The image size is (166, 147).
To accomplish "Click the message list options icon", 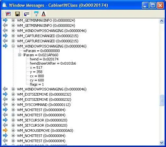I will 27,14.
